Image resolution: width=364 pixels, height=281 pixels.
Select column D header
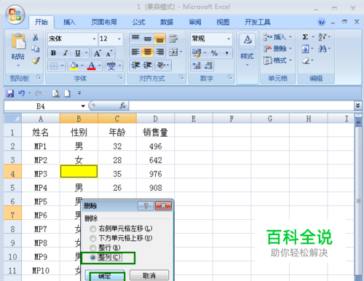tap(155, 119)
